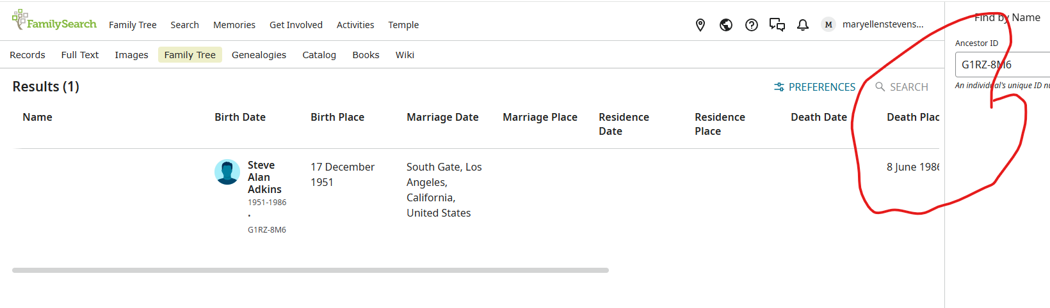This screenshot has height=308, width=1050.
Task: Open the help question mark icon
Action: (x=752, y=25)
